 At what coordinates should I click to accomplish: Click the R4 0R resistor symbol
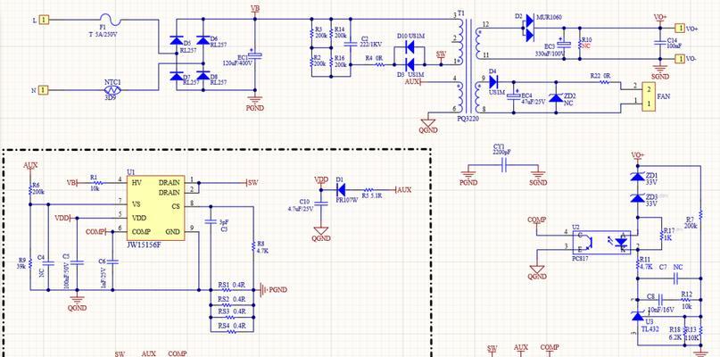[380, 65]
